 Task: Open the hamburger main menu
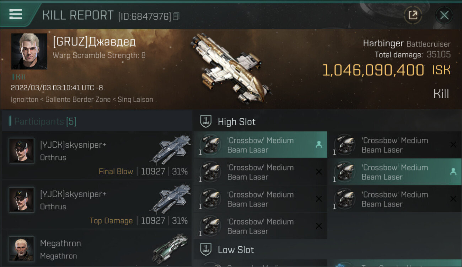pyautogui.click(x=16, y=14)
